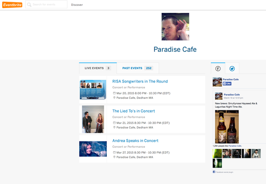266x184 pixels.
Task: Open Andrea Speaks event thumbnail
Action: 93,149
